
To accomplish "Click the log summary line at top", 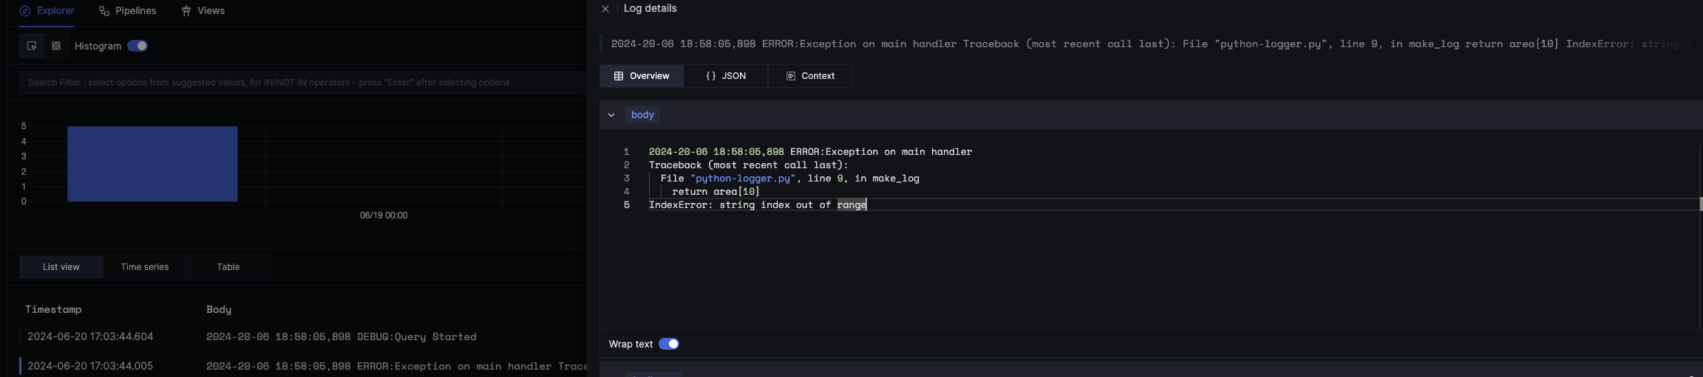I will coord(1151,44).
